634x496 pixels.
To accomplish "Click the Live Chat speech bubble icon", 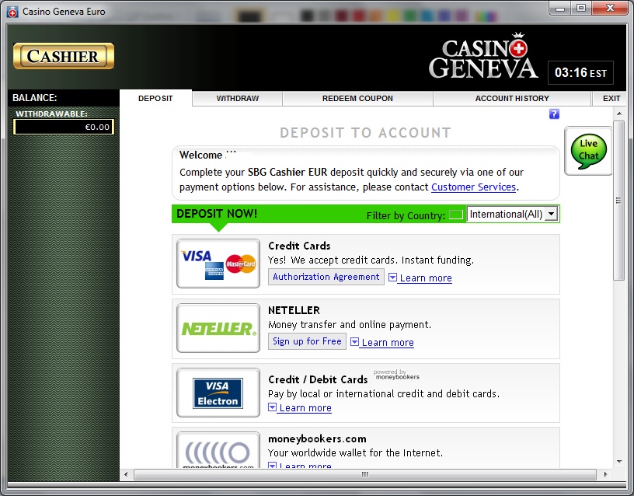I will 588,150.
